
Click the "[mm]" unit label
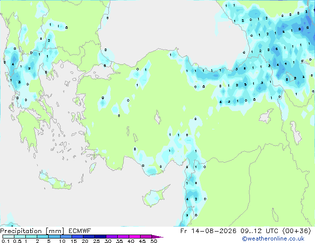point(55,231)
